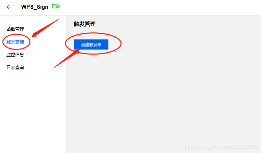Screen dimensions: 261x153
Task: Click the 触发管理 page heading
Action: coord(85,24)
